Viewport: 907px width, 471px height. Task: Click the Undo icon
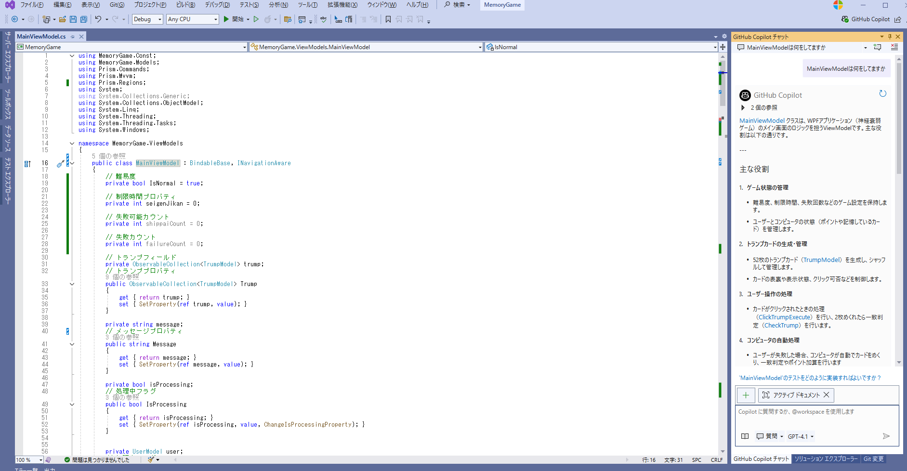coord(98,19)
